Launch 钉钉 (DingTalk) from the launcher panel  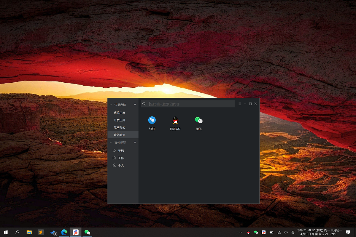pyautogui.click(x=152, y=121)
